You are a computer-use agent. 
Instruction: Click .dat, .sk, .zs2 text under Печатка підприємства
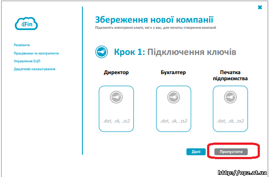[x=230, y=121]
